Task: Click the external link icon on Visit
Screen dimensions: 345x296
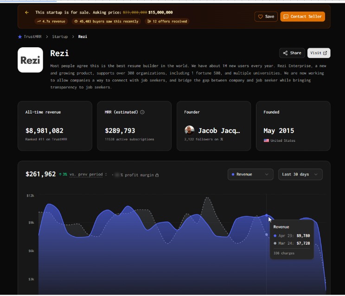Action: tap(325, 53)
